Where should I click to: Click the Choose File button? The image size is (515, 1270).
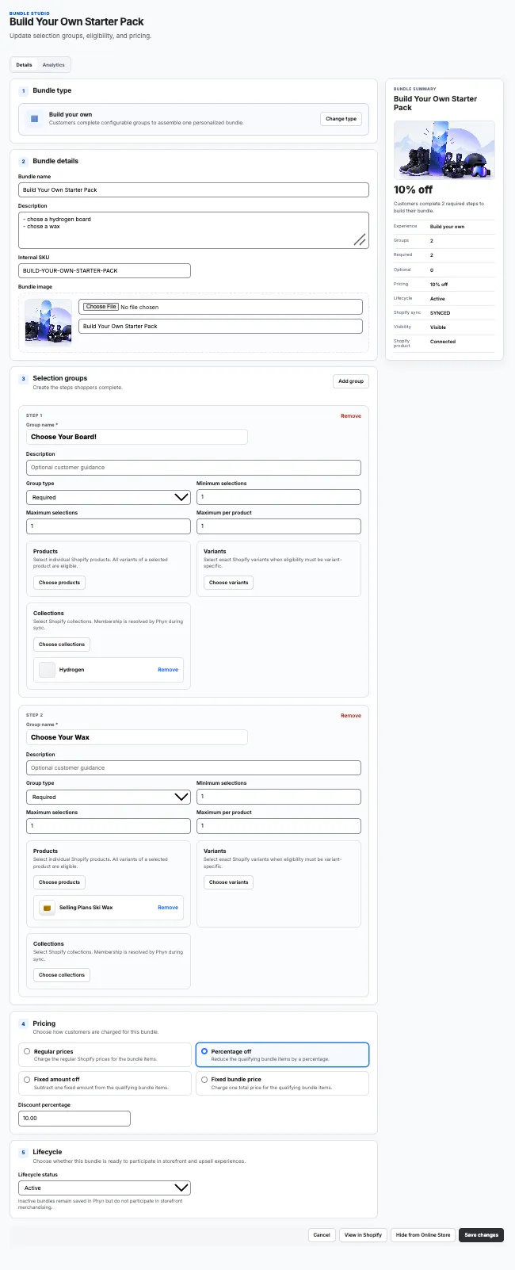pos(101,307)
